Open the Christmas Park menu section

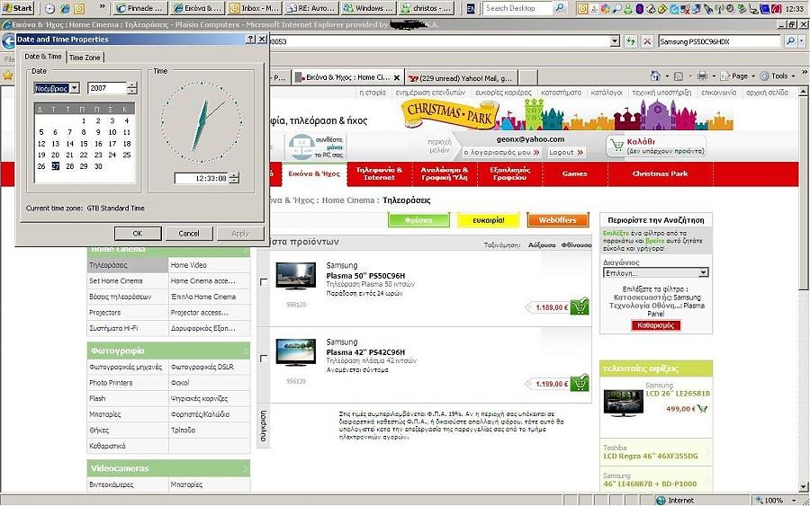coord(661,173)
